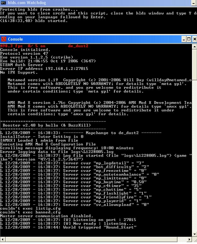Click the mp_flashlight cvar line
Viewport: 197px width, 244px height.
pyautogui.click(x=73, y=193)
